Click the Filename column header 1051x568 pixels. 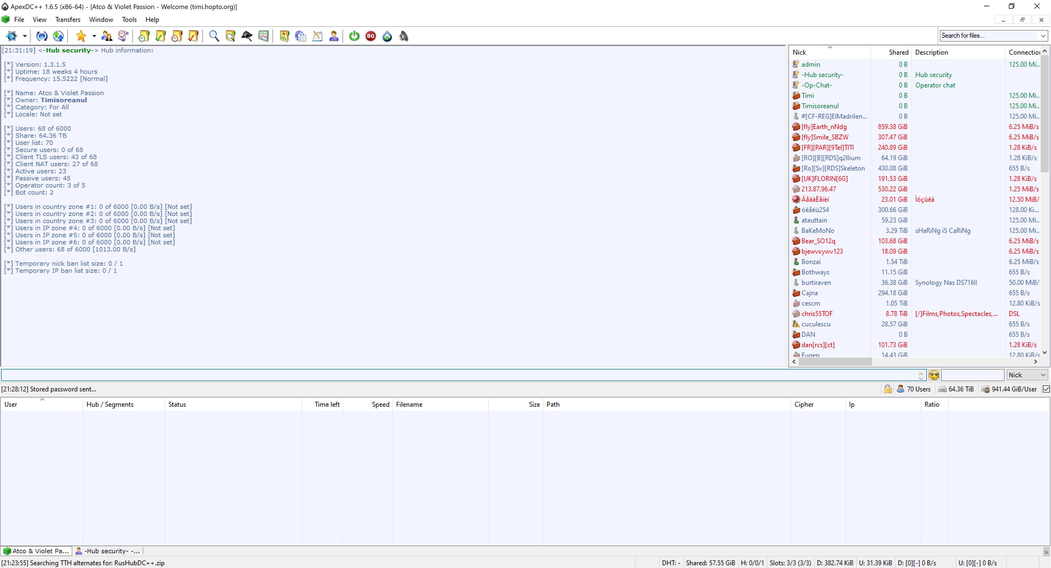pyautogui.click(x=409, y=404)
